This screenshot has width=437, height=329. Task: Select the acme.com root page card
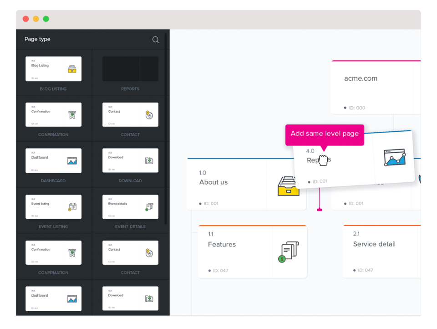point(376,87)
